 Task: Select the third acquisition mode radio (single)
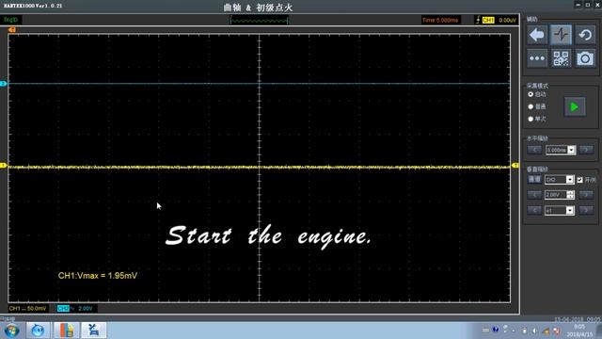coord(531,119)
